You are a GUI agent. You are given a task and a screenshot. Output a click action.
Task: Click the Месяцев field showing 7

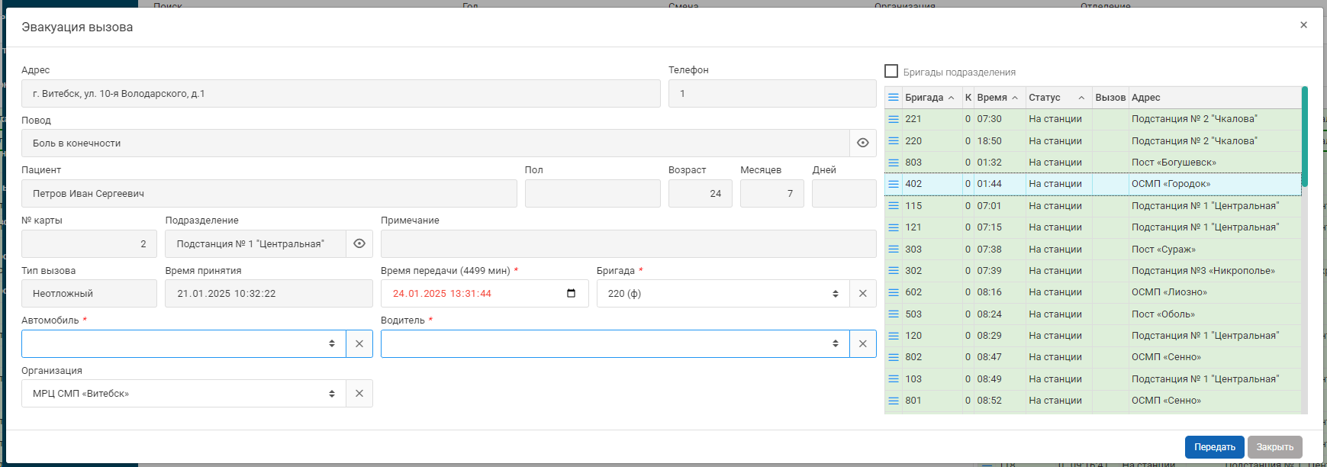[772, 194]
